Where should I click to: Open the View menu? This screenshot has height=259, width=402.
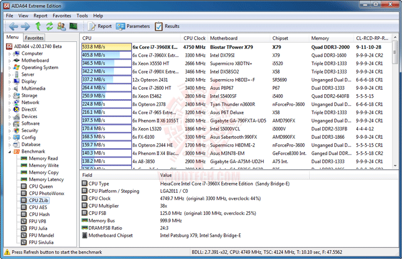pos(23,16)
